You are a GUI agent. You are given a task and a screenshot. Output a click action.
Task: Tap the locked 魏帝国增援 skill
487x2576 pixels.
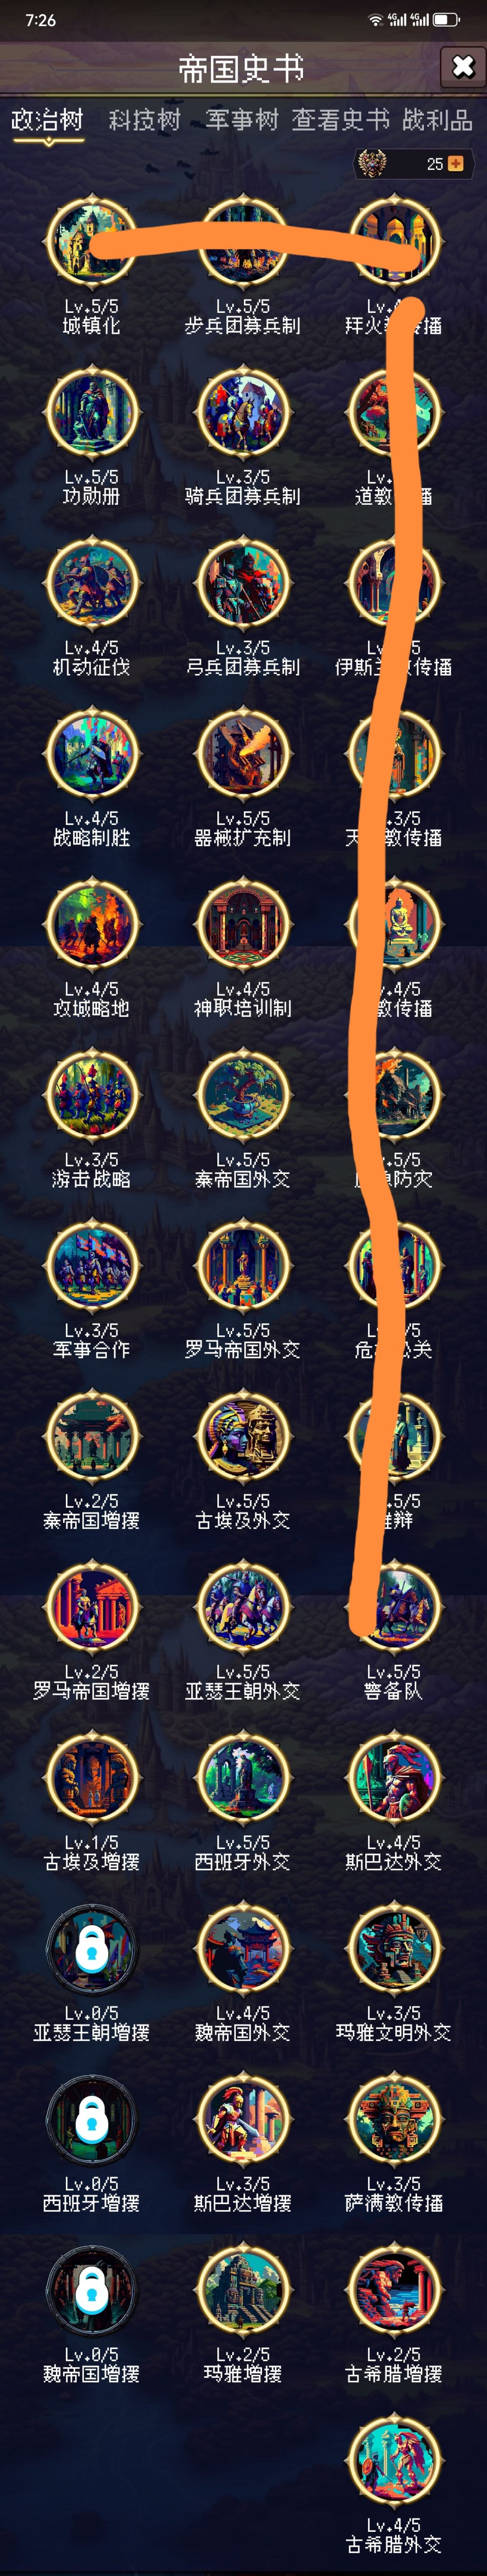pyautogui.click(x=91, y=2290)
